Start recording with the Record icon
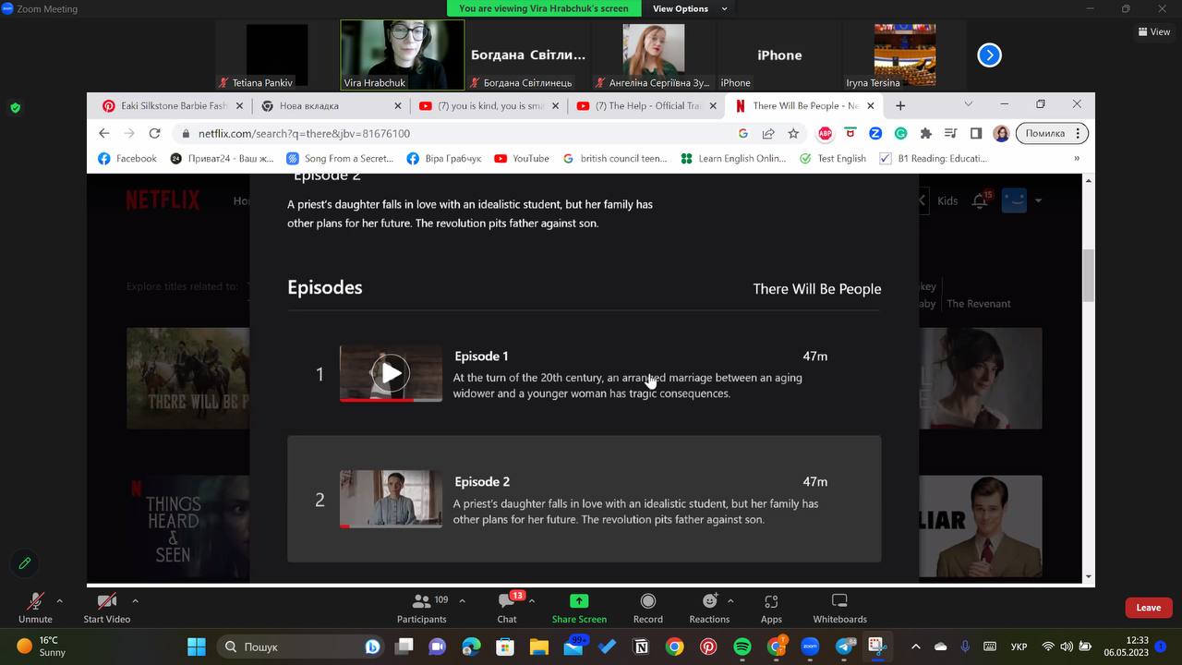 647,601
